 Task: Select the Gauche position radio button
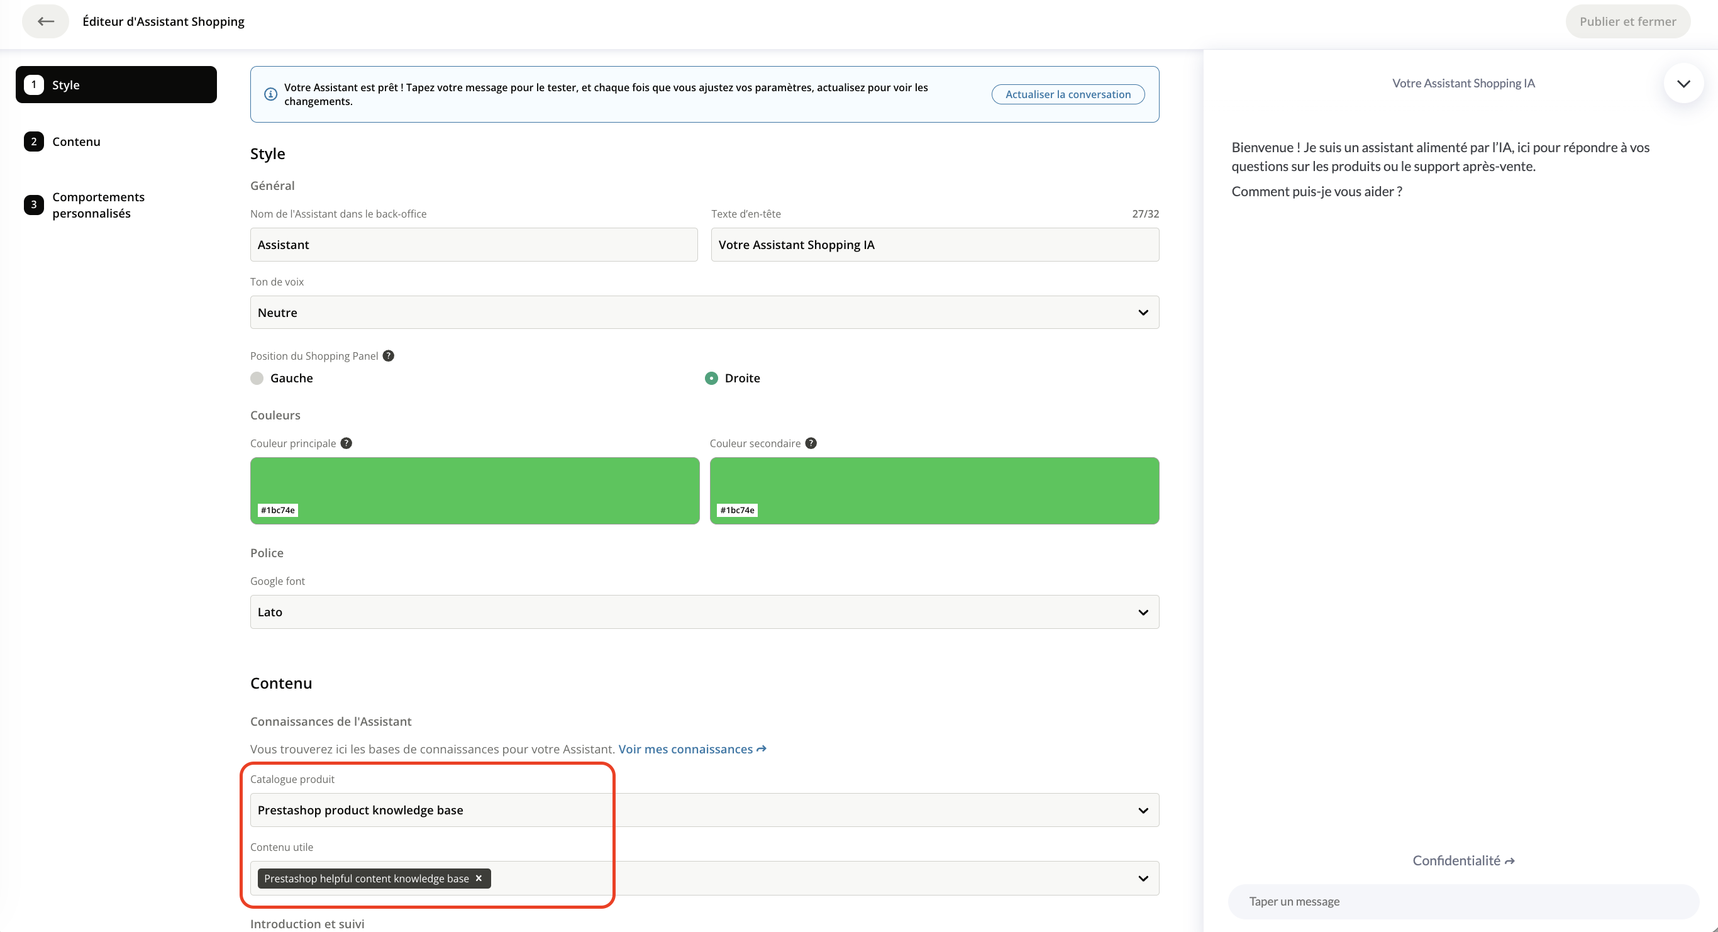(x=257, y=378)
